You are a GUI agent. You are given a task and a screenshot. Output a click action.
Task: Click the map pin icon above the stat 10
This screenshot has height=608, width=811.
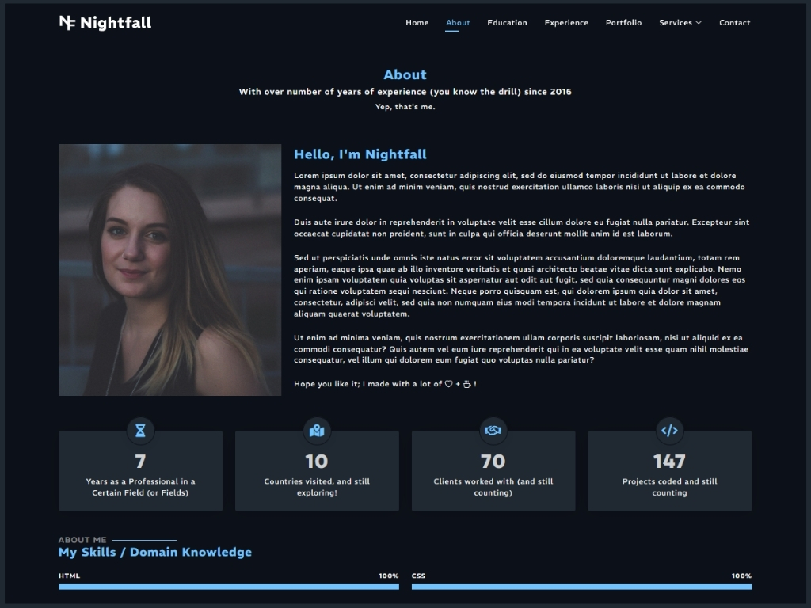317,431
